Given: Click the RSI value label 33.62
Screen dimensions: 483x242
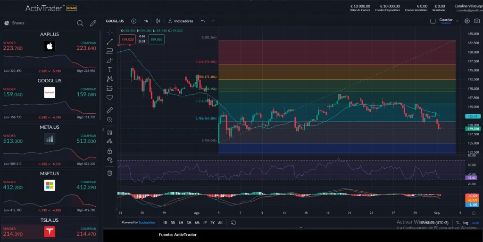Looking at the screenshot, I should tap(471, 178).
